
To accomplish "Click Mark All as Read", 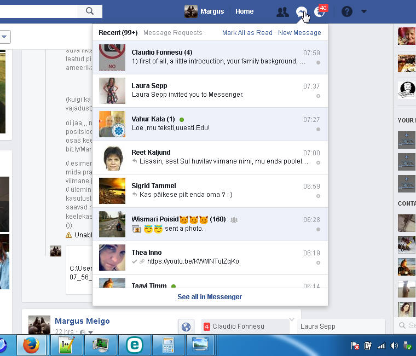I will coord(247,33).
